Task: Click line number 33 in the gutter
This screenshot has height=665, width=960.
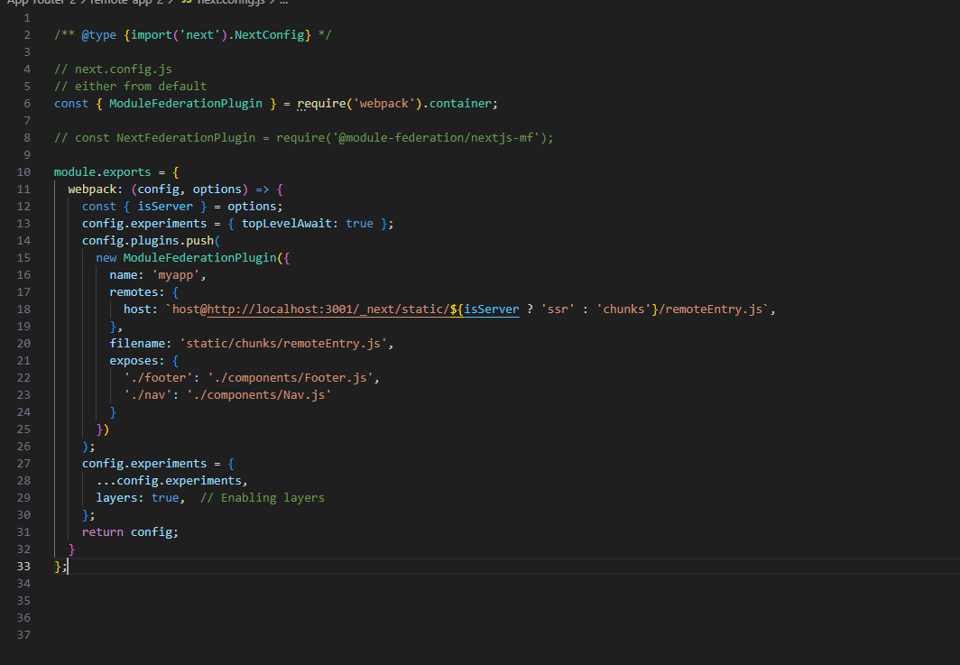Action: [23, 567]
